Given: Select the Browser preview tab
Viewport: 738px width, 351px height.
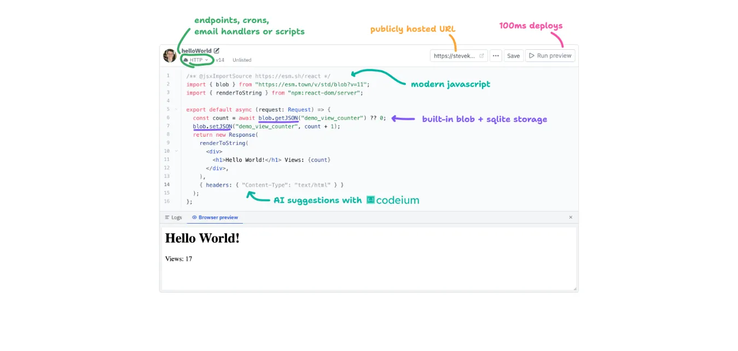Looking at the screenshot, I should click(x=215, y=218).
